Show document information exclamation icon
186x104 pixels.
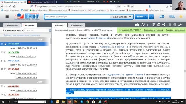click(x=175, y=25)
